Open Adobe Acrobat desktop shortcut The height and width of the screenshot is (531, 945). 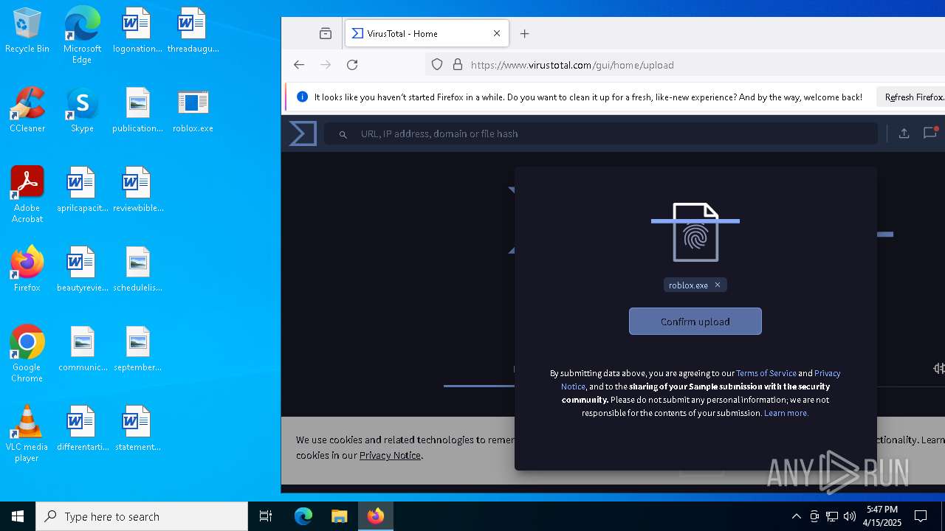tap(27, 194)
